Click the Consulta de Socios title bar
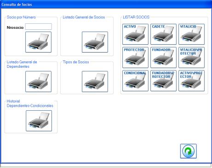212x168 pixels. tap(106, 5)
